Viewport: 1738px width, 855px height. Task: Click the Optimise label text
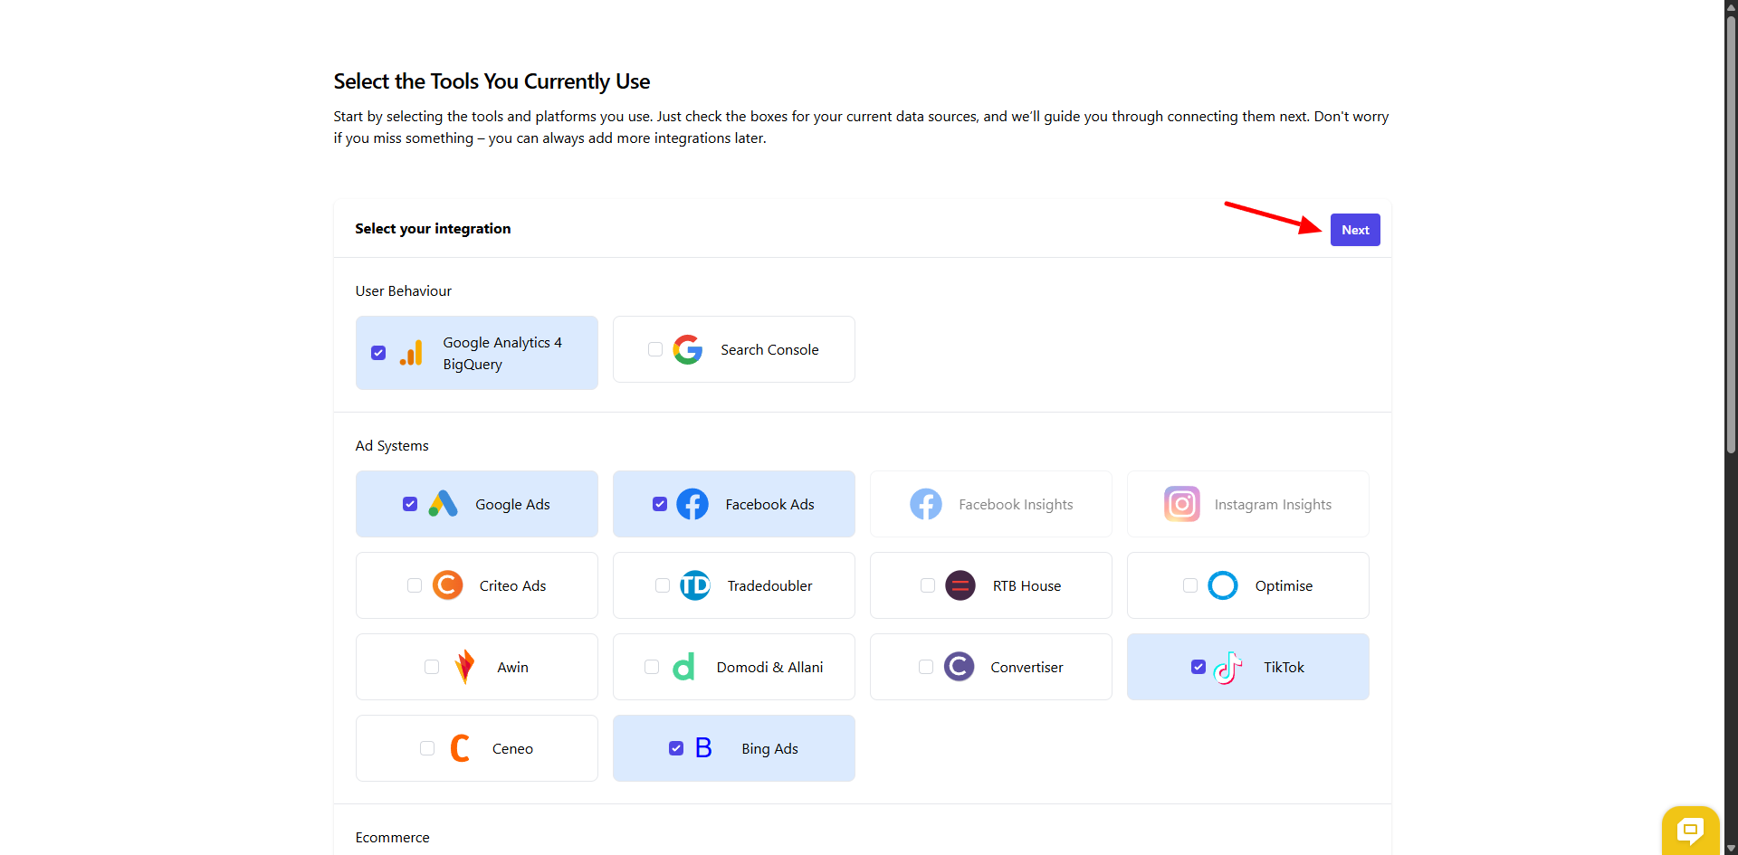point(1284,585)
